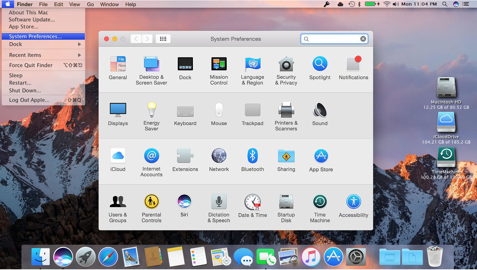477x270 pixels.
Task: Open iTunes from the Dock
Action: click(310, 257)
